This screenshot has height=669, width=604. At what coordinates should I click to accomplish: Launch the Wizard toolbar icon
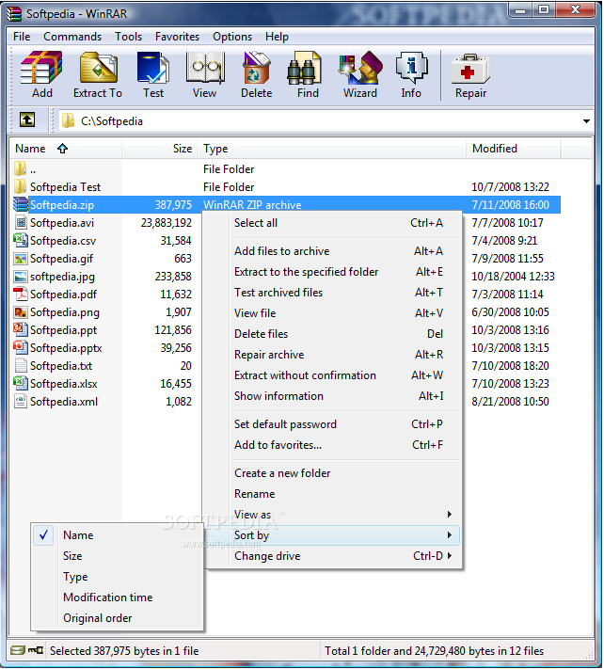click(360, 68)
